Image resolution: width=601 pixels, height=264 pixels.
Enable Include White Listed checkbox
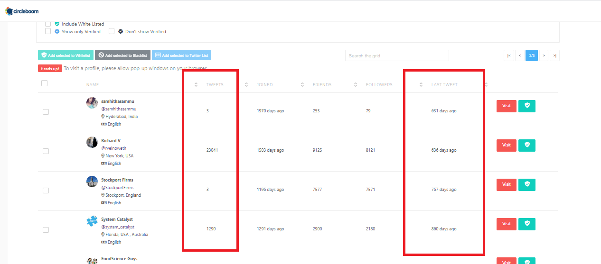(x=48, y=24)
